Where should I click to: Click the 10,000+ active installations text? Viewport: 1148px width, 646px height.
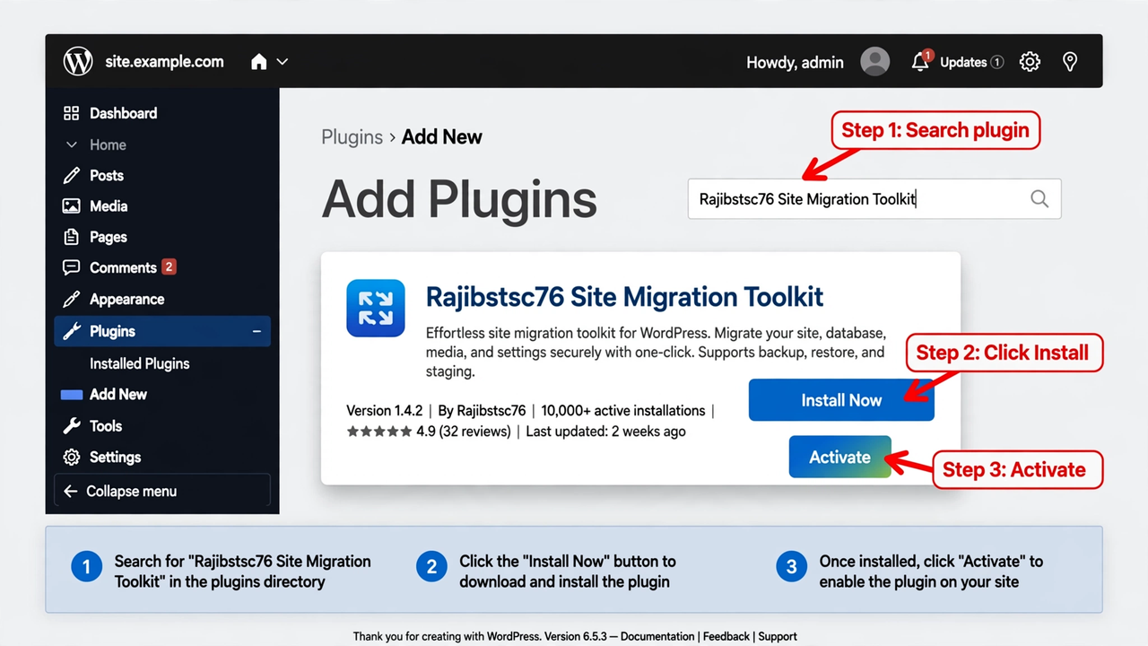pyautogui.click(x=623, y=411)
